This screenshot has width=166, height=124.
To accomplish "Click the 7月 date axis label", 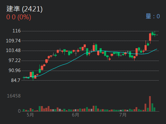I will tap(123, 115).
